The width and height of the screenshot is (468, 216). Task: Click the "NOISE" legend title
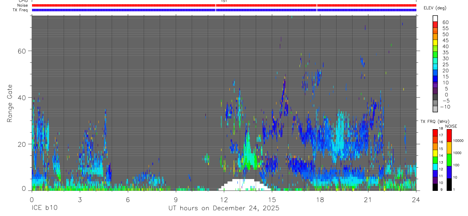[x=451, y=126]
